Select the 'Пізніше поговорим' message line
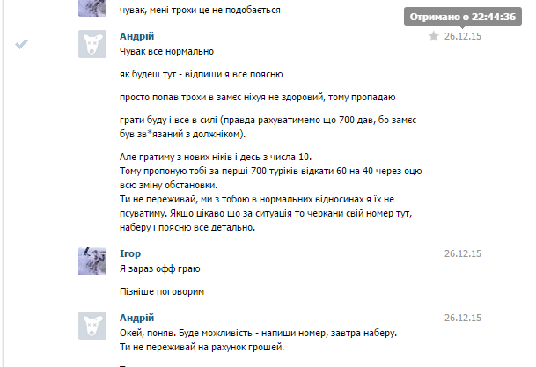Viewport: 536px width, 367px height. tap(162, 291)
